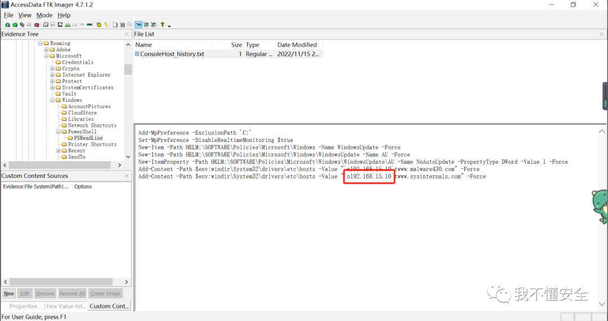Click Add to Custom Content Image icon
This screenshot has width=608, height=321.
point(68,25)
